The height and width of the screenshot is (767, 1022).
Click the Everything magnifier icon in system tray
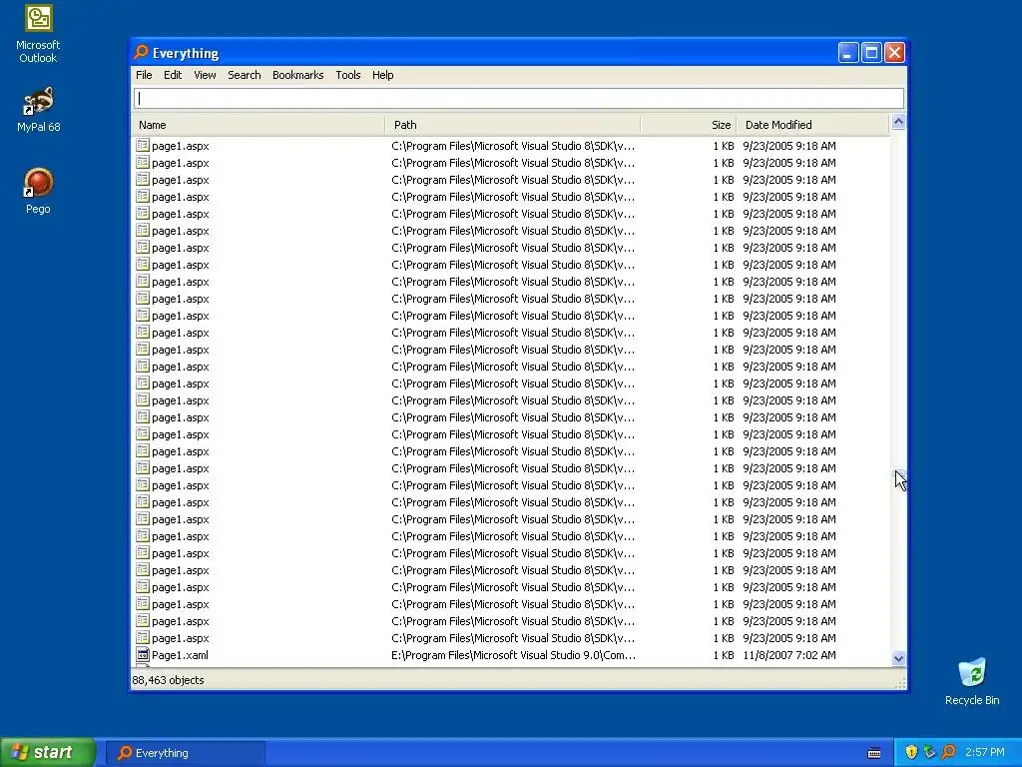[x=948, y=752]
